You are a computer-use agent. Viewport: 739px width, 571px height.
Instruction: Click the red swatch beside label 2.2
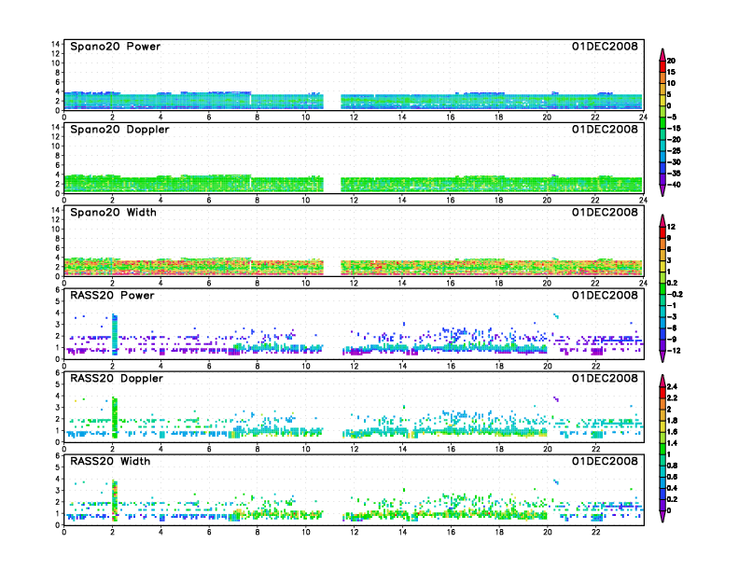662,393
